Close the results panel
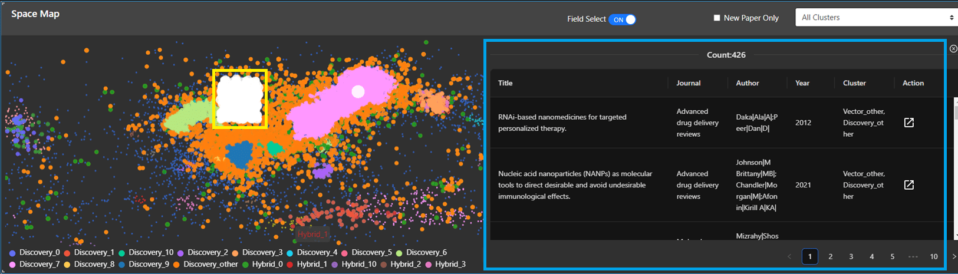Viewport: 958px width, 274px height. (x=953, y=49)
